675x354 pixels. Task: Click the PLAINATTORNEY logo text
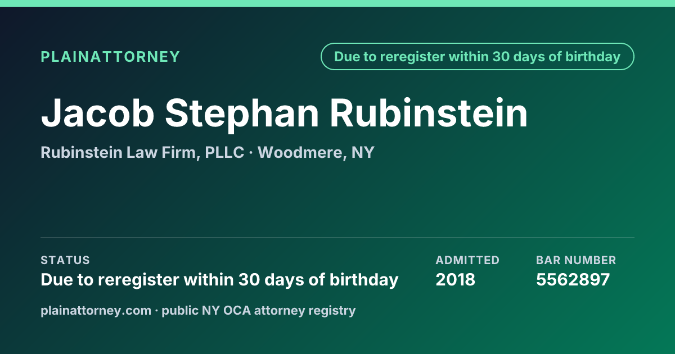(x=110, y=57)
